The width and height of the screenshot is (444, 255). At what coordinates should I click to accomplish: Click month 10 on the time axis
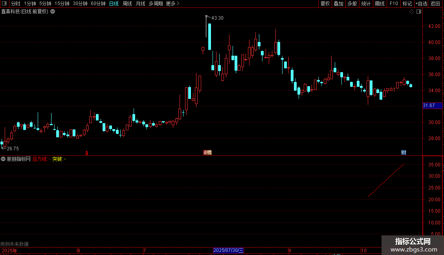[364, 250]
